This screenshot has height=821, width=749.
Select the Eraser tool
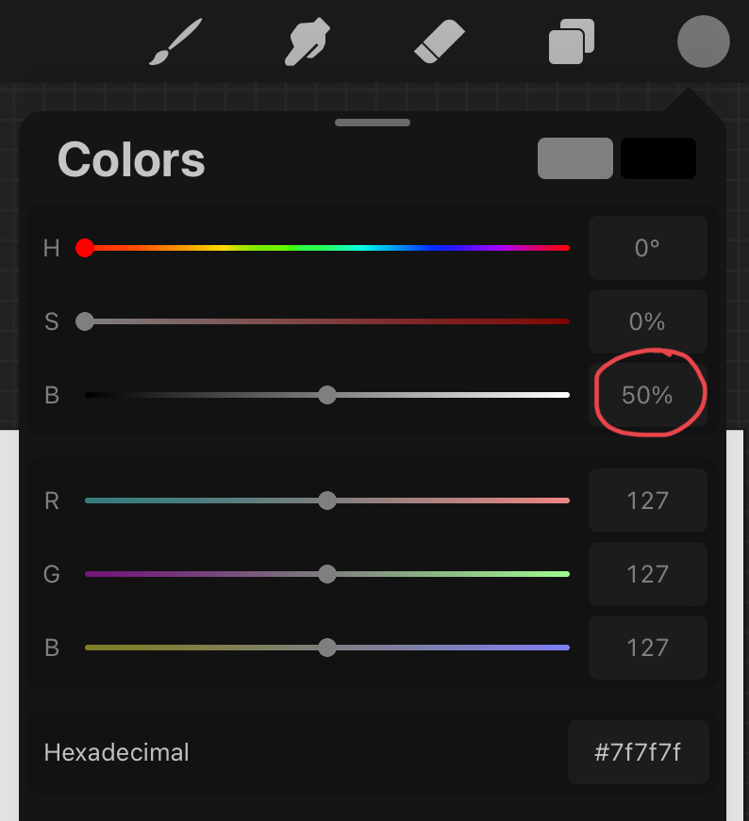[x=440, y=43]
